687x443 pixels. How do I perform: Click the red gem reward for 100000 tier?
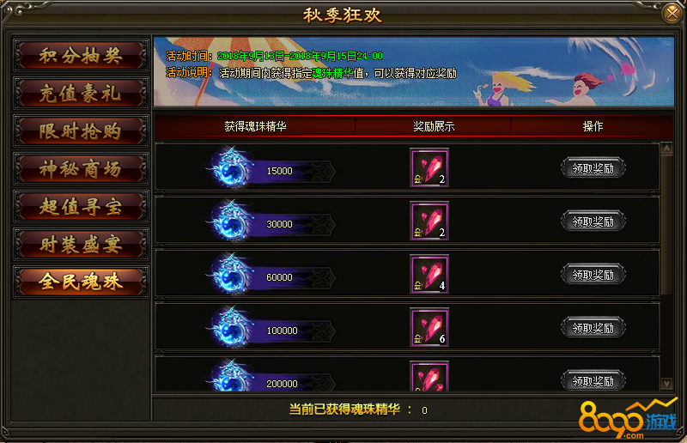[x=429, y=327]
